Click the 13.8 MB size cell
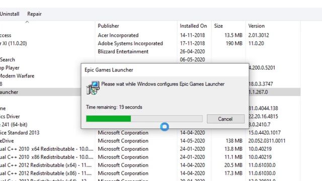 click(233, 149)
